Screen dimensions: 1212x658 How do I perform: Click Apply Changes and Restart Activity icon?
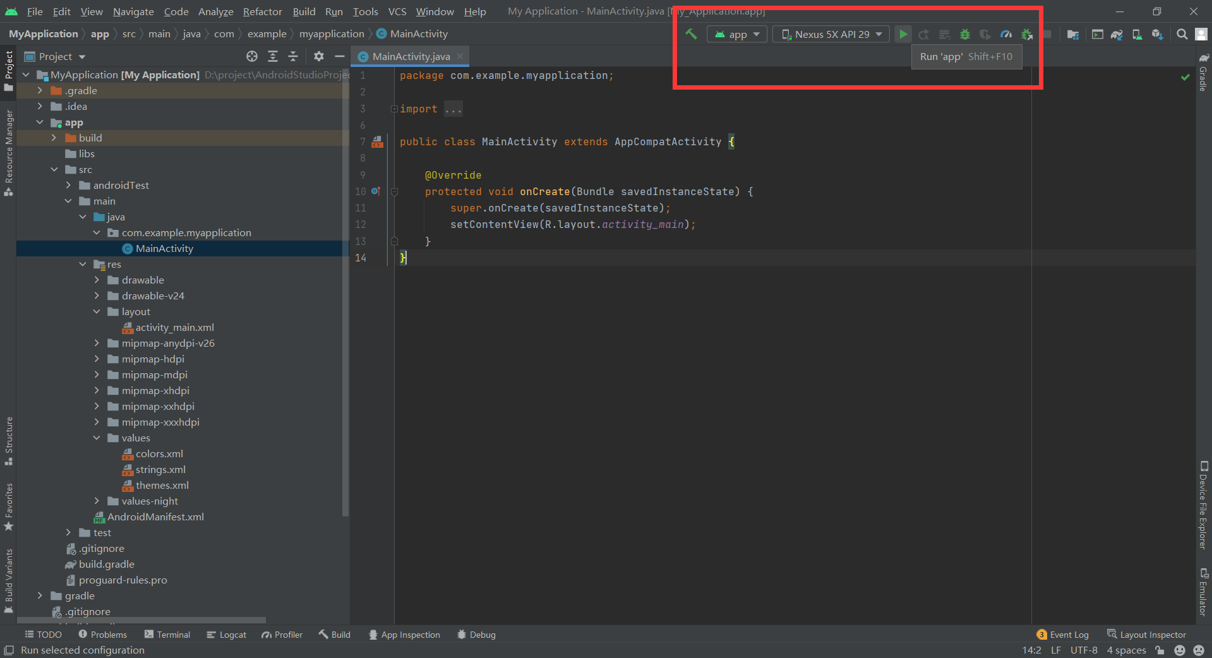(924, 34)
